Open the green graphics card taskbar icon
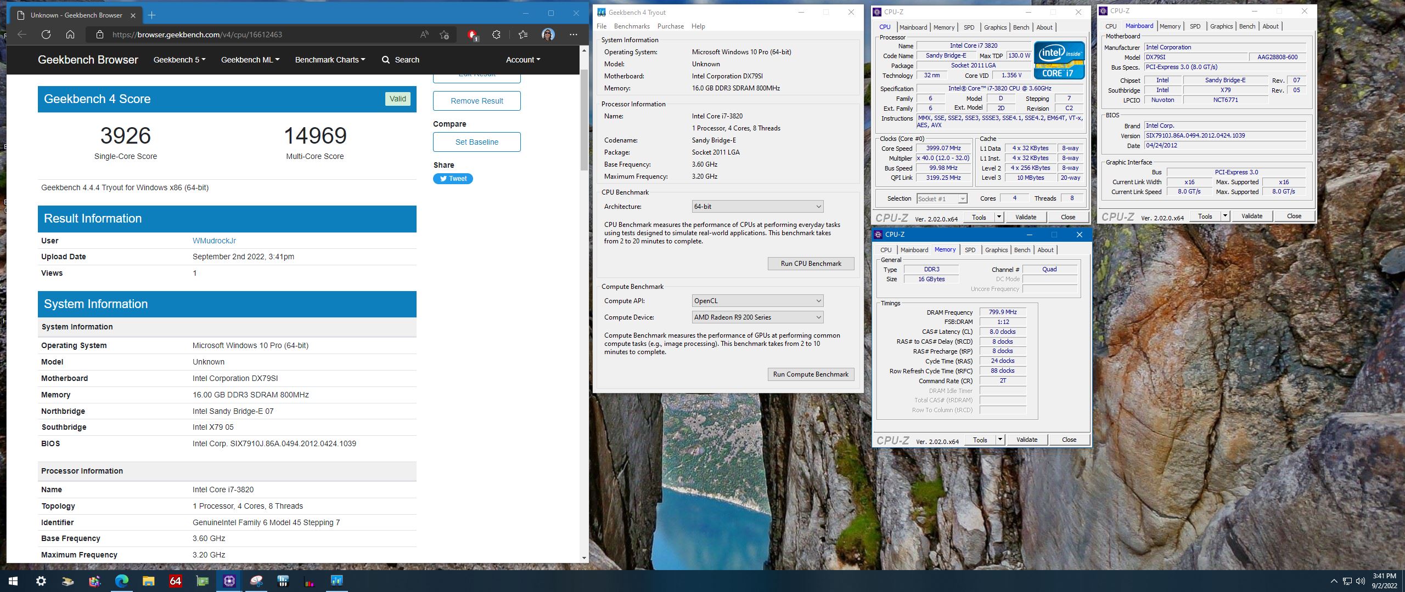1405x592 pixels. click(x=202, y=581)
